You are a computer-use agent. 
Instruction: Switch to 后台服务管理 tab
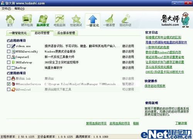[66, 33]
